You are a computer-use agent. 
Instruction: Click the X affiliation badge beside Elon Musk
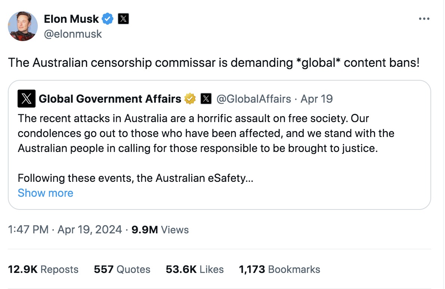pyautogui.click(x=123, y=19)
